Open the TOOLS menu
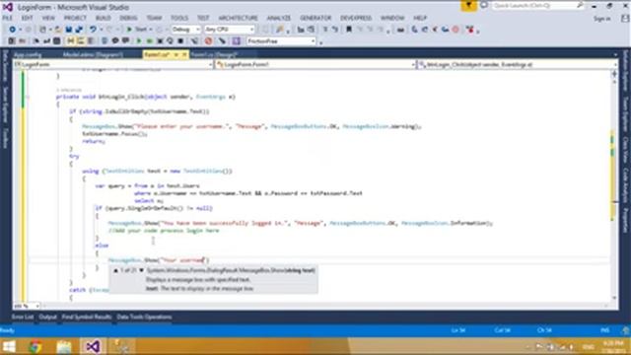The height and width of the screenshot is (355, 631). (x=179, y=18)
